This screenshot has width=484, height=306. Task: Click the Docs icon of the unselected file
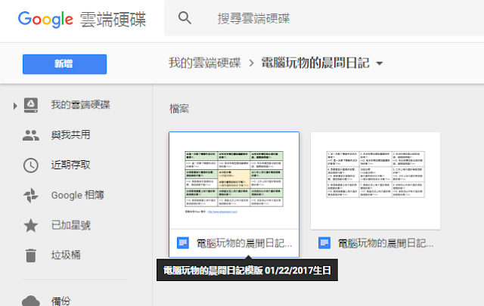pos(324,243)
